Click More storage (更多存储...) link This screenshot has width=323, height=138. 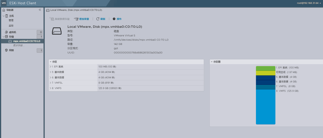(19, 46)
